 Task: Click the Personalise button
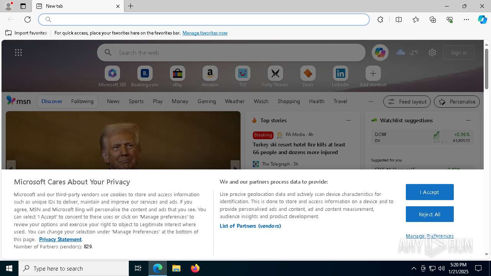(457, 102)
